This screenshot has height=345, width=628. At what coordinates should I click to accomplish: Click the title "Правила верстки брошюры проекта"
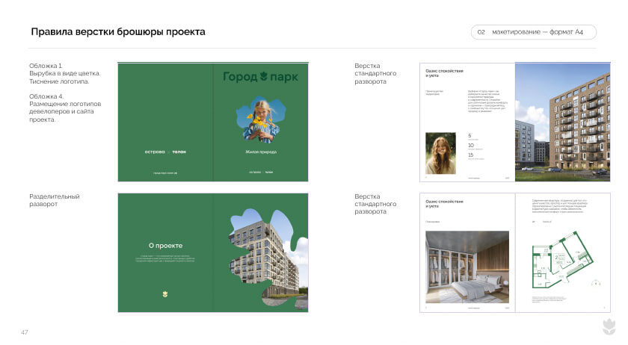(x=118, y=31)
